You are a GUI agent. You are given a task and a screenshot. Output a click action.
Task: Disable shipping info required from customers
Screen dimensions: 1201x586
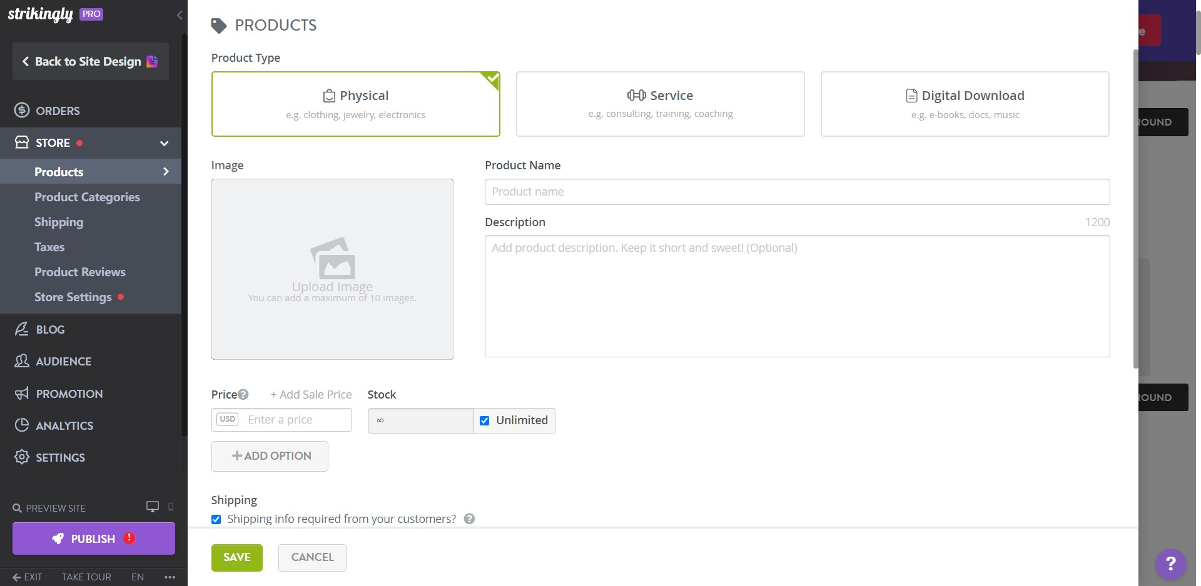pyautogui.click(x=216, y=519)
